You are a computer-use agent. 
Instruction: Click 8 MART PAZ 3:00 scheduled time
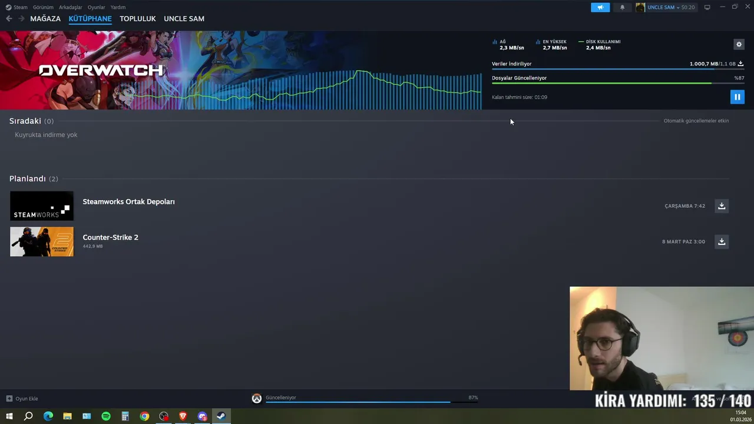click(683, 241)
